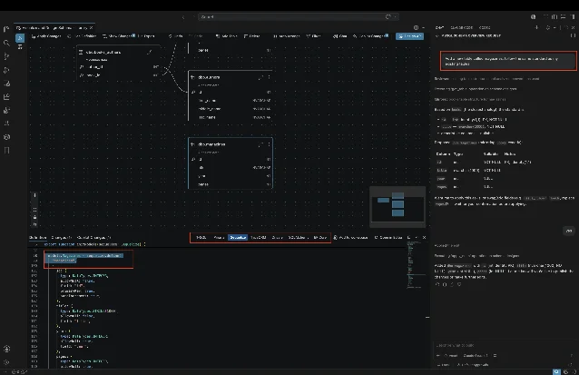
Task: Click the title bar search field
Action: [x=298, y=17]
